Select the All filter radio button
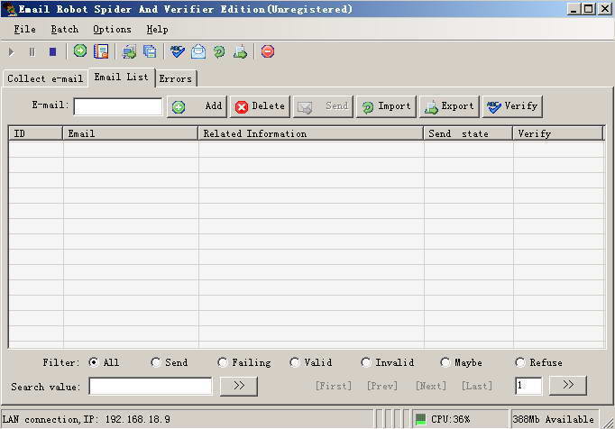The width and height of the screenshot is (615, 429). click(94, 362)
